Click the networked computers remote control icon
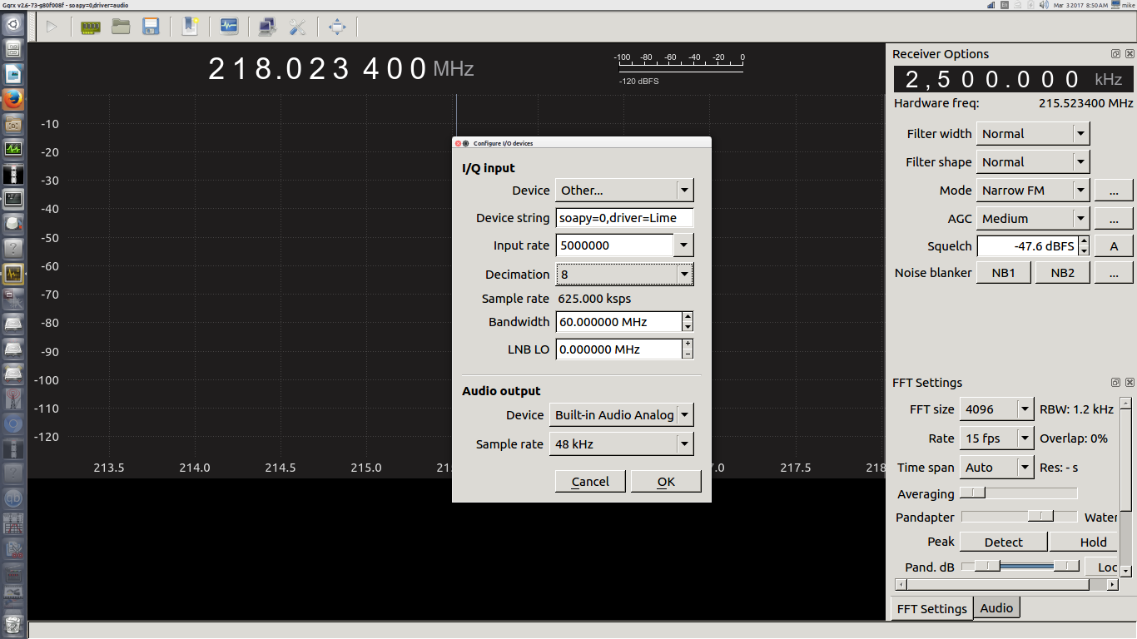Viewport: 1137px width, 639px height. click(267, 27)
